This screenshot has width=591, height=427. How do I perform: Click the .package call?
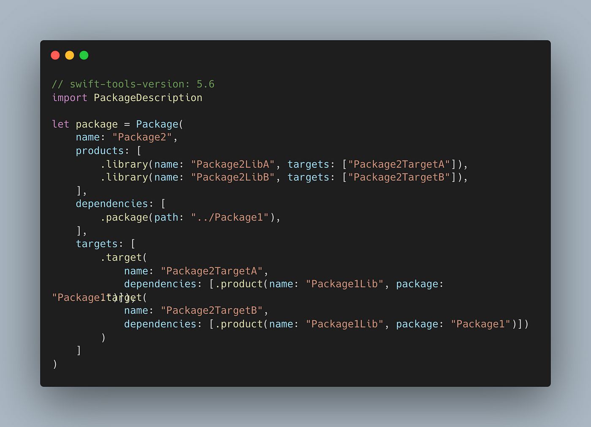(x=124, y=218)
